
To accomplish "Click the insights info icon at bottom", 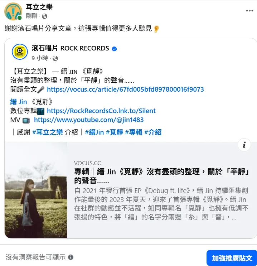I will [x=71, y=257].
